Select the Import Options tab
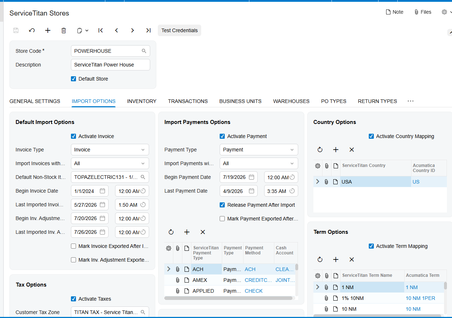The image size is (452, 318). coord(94,101)
